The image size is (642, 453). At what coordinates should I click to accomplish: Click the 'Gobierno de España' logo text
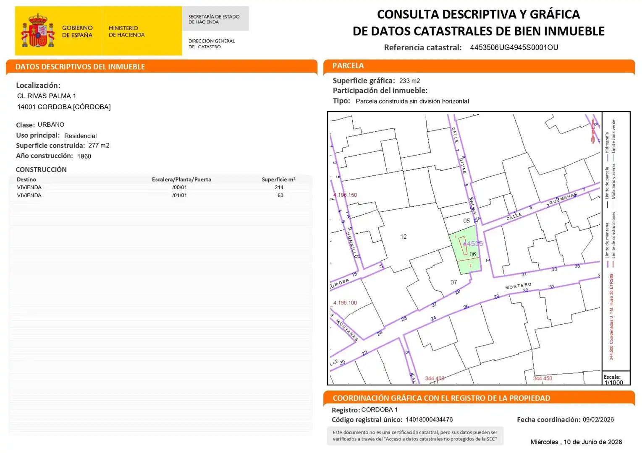click(77, 31)
